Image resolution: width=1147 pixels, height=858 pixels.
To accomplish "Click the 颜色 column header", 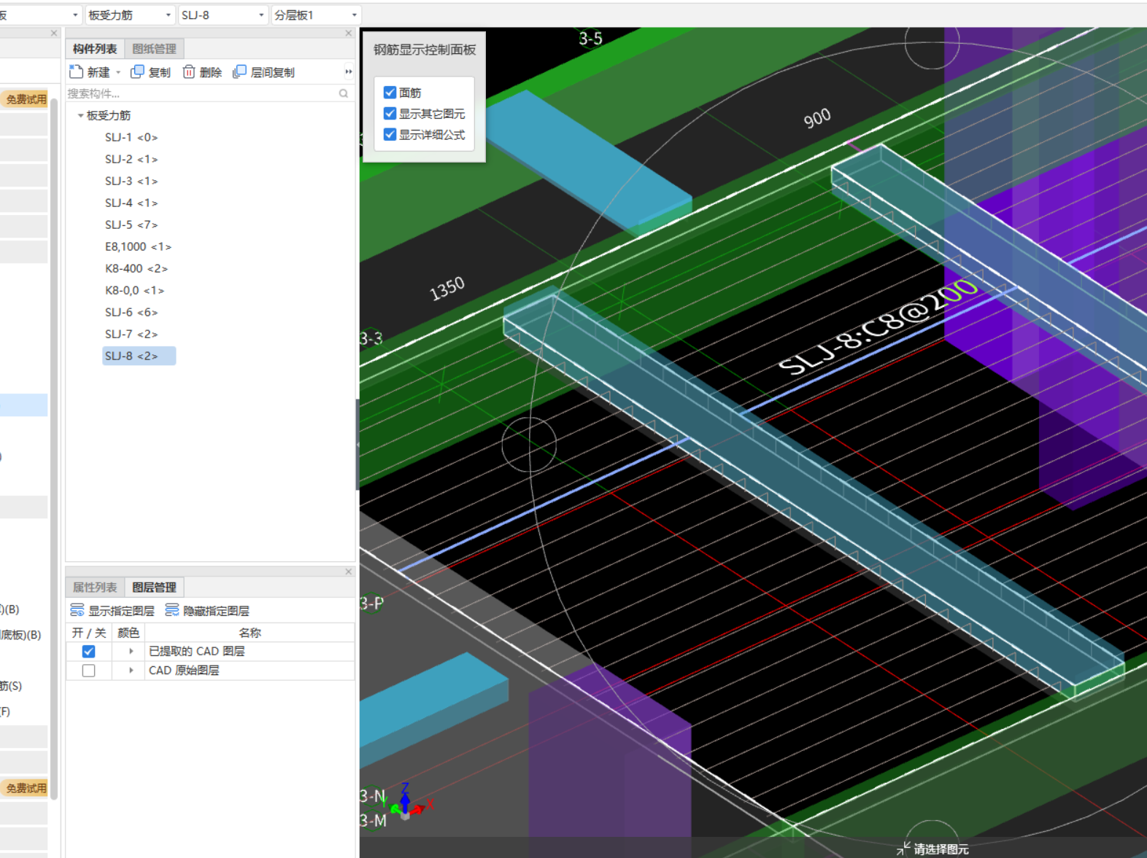I will click(x=128, y=633).
